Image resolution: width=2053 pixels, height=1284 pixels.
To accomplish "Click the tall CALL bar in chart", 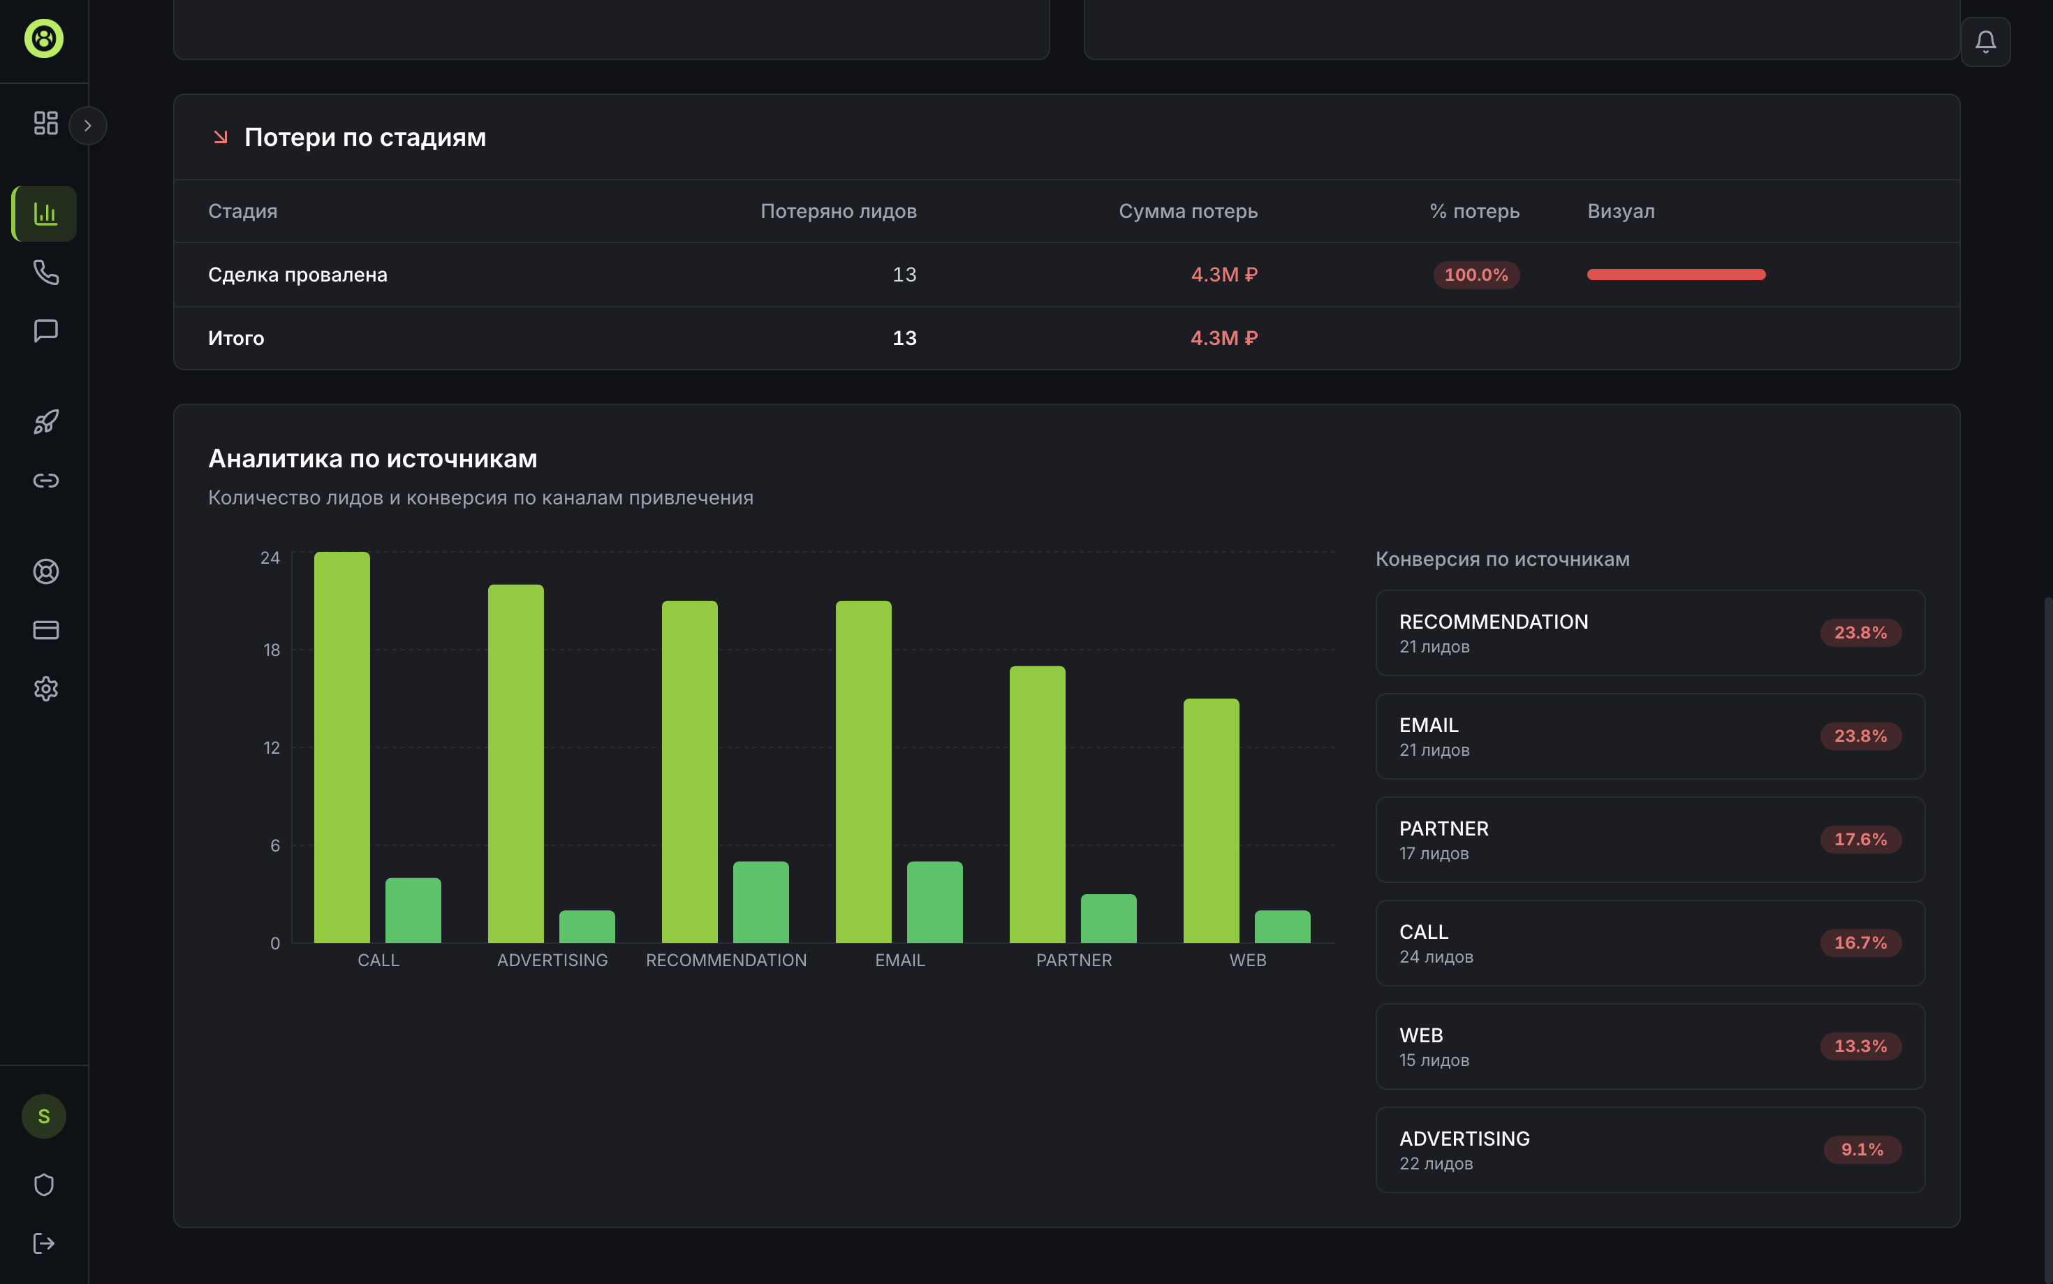I will click(342, 747).
